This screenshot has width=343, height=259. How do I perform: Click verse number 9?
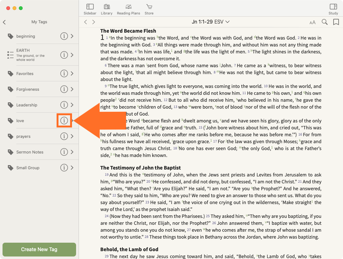pyautogui.click(x=106, y=86)
